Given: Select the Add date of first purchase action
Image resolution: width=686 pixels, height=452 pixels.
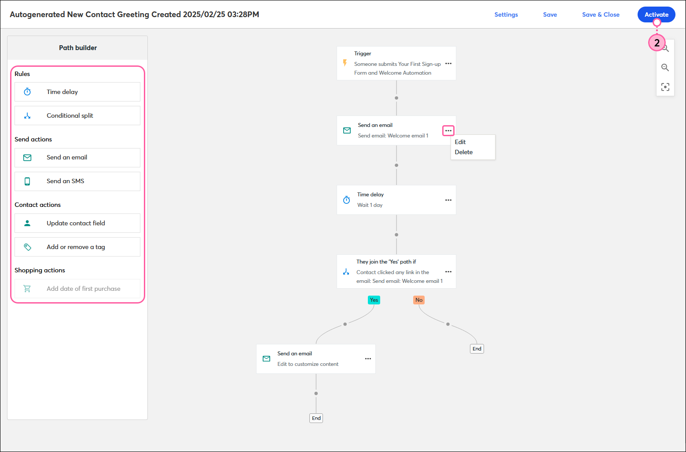Looking at the screenshot, I should click(x=77, y=289).
